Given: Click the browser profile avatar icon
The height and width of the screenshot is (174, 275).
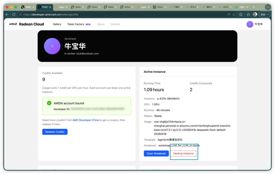Looking at the screenshot, I should (x=255, y=14).
